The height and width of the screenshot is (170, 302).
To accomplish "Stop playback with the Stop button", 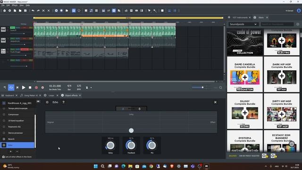I will (30, 87).
